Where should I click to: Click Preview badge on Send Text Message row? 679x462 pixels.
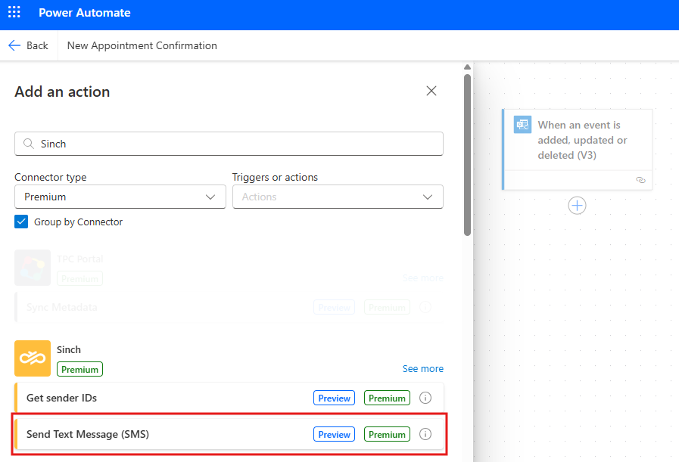[334, 434]
